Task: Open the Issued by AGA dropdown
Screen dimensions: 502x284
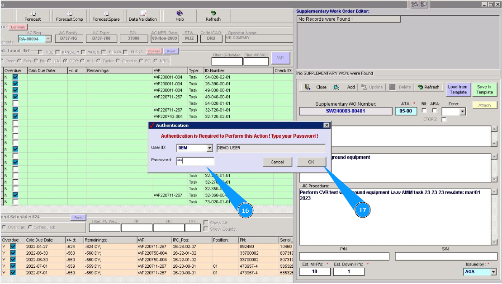Action: point(493,272)
